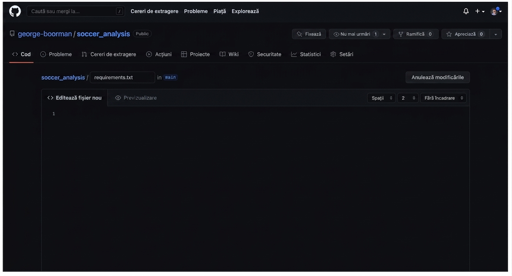
Task: Open 'Probleme' in top navigation
Action: tap(196, 11)
